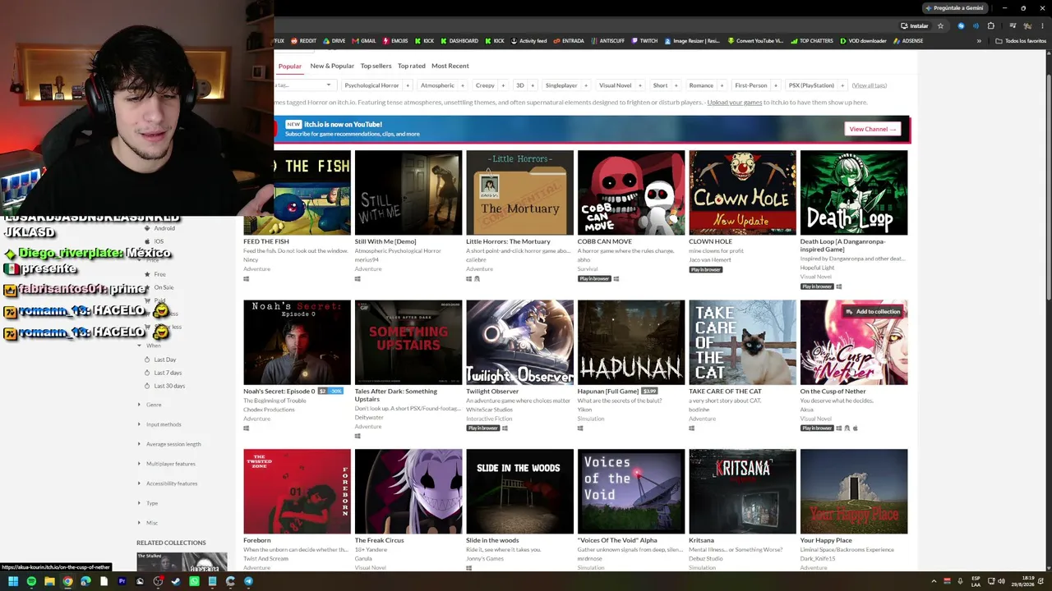Click the Instalar app button in address bar

click(915, 25)
